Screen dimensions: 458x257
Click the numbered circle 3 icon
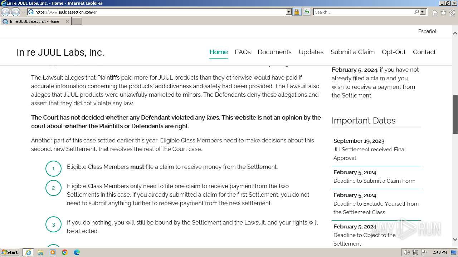(x=53, y=225)
